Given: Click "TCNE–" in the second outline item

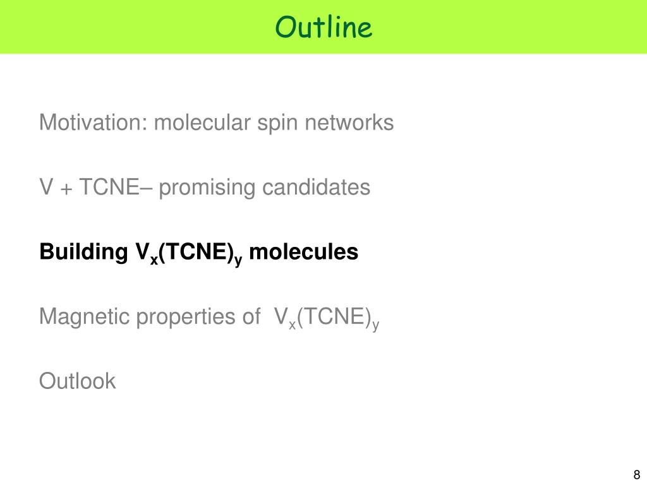Looking at the screenshot, I should point(116,187).
